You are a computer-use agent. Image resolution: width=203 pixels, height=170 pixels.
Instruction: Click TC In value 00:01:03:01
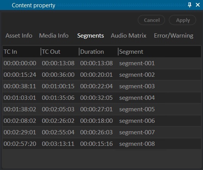[x=20, y=97]
